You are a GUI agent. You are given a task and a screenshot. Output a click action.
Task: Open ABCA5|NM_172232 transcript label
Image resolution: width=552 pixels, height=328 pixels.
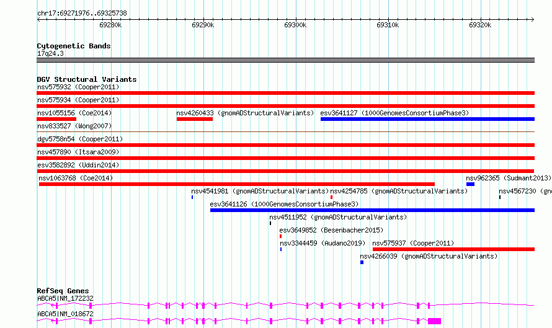click(65, 298)
